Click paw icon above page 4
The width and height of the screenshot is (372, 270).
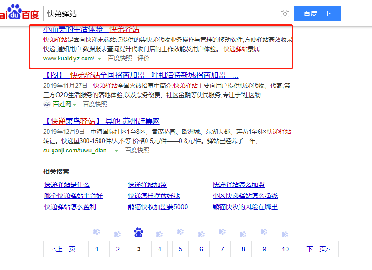[x=159, y=234]
